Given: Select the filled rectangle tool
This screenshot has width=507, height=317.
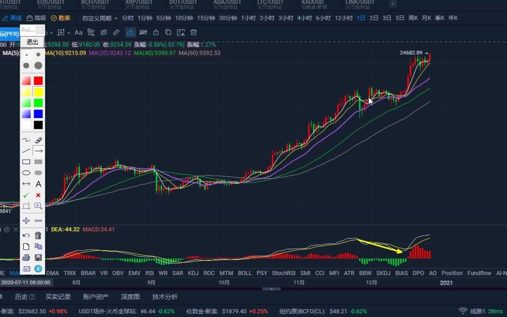Looking at the screenshot, I should [x=38, y=162].
